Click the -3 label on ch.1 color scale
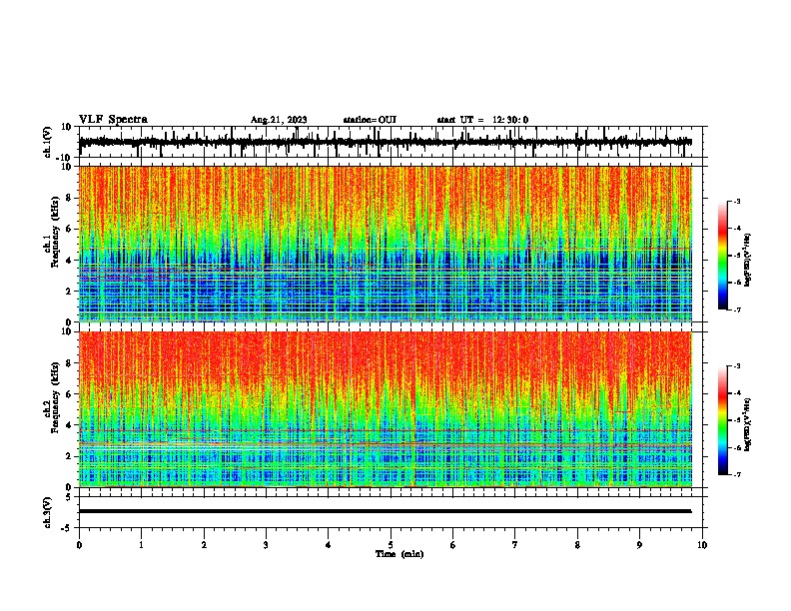 coord(737,201)
